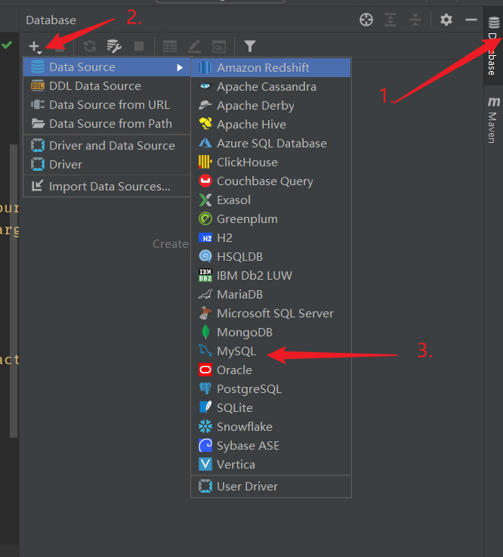The height and width of the screenshot is (557, 503).
Task: Choose Data Source from URL
Action: pos(110,105)
